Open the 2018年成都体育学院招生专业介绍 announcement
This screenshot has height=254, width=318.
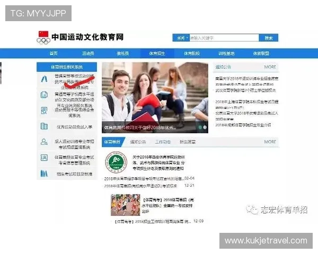coord(243,125)
